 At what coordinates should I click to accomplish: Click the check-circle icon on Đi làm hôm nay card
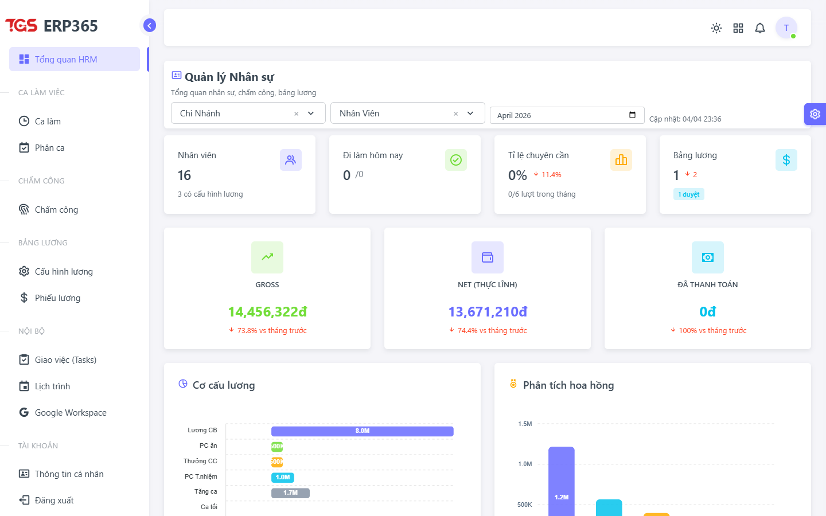456,160
